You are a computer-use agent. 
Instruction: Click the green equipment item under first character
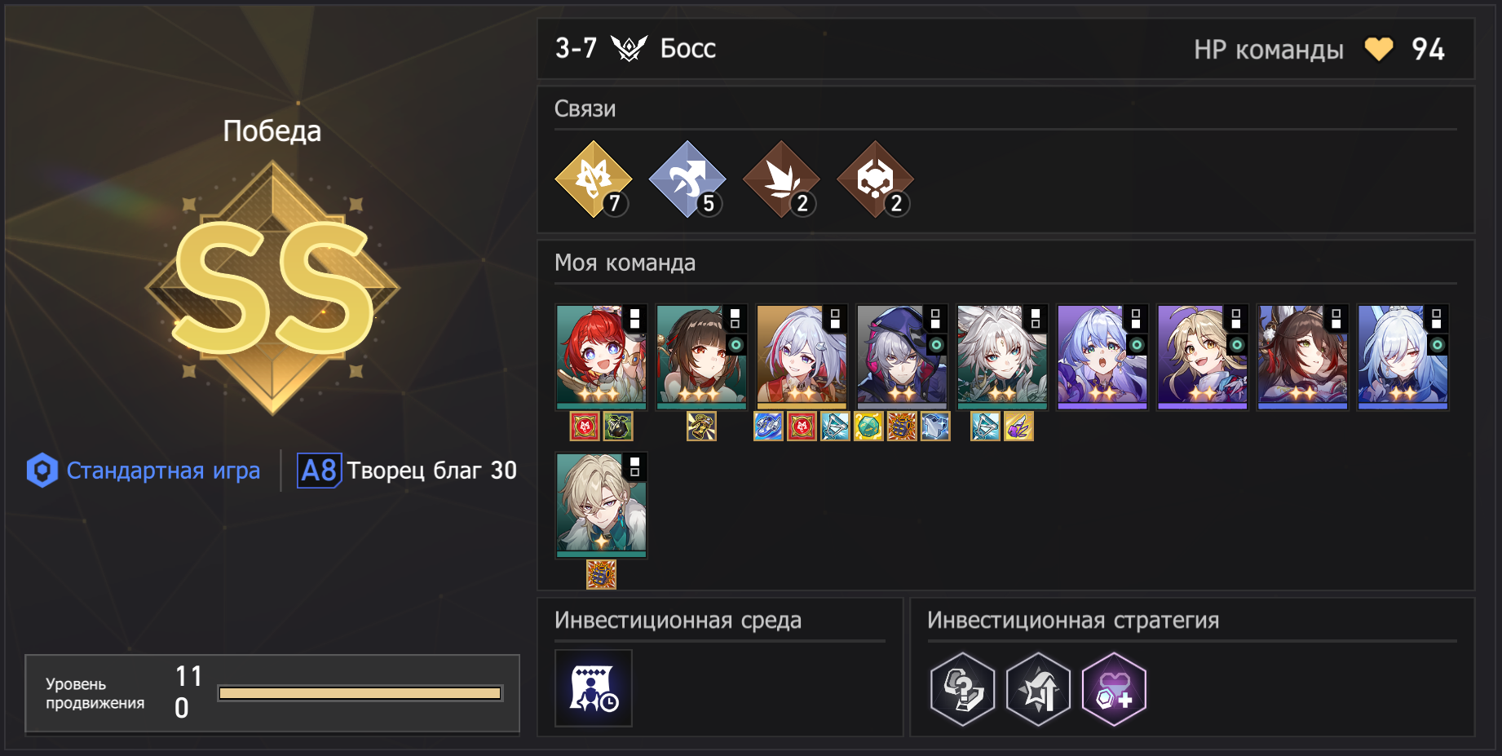(617, 426)
